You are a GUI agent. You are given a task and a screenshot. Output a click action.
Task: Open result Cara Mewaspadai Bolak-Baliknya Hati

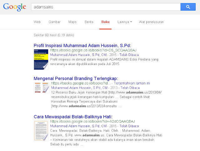tap(73, 117)
